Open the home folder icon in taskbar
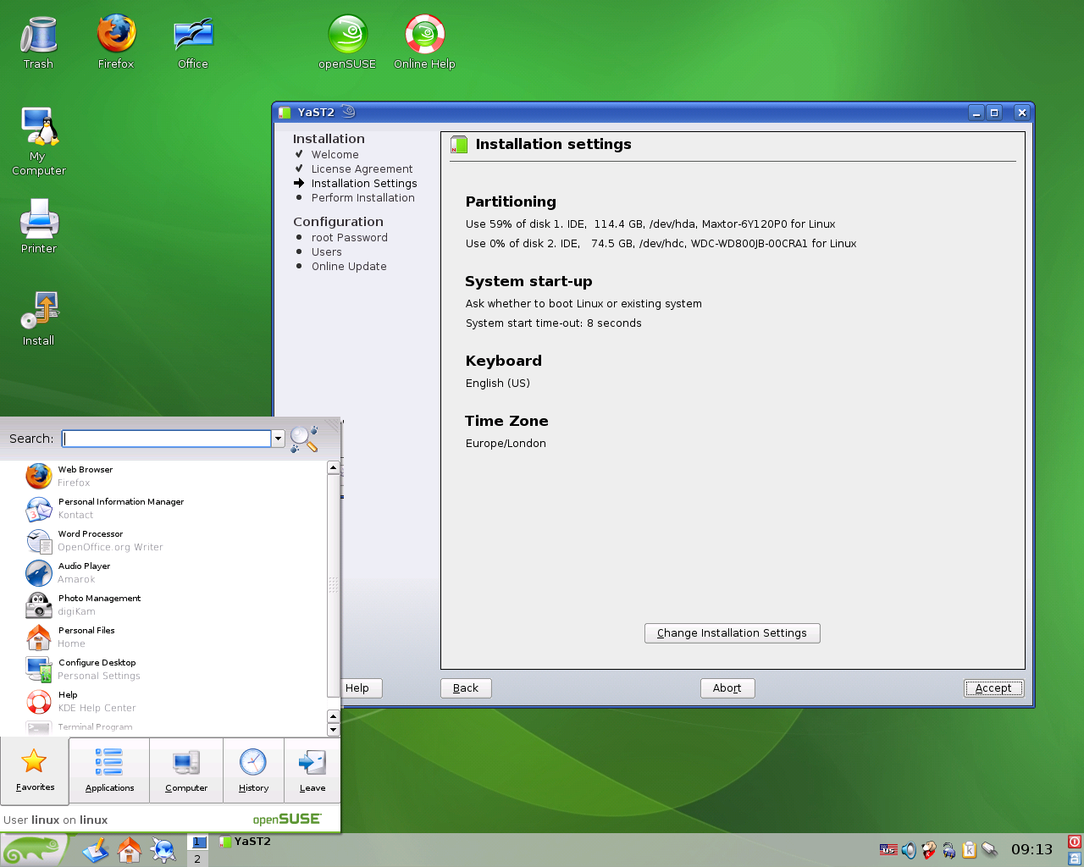1084x867 pixels. [130, 850]
